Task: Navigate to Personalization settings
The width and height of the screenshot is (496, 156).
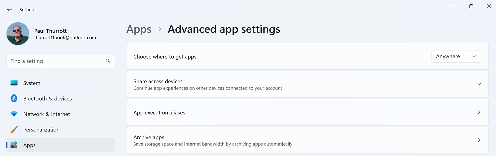Action: tap(41, 129)
